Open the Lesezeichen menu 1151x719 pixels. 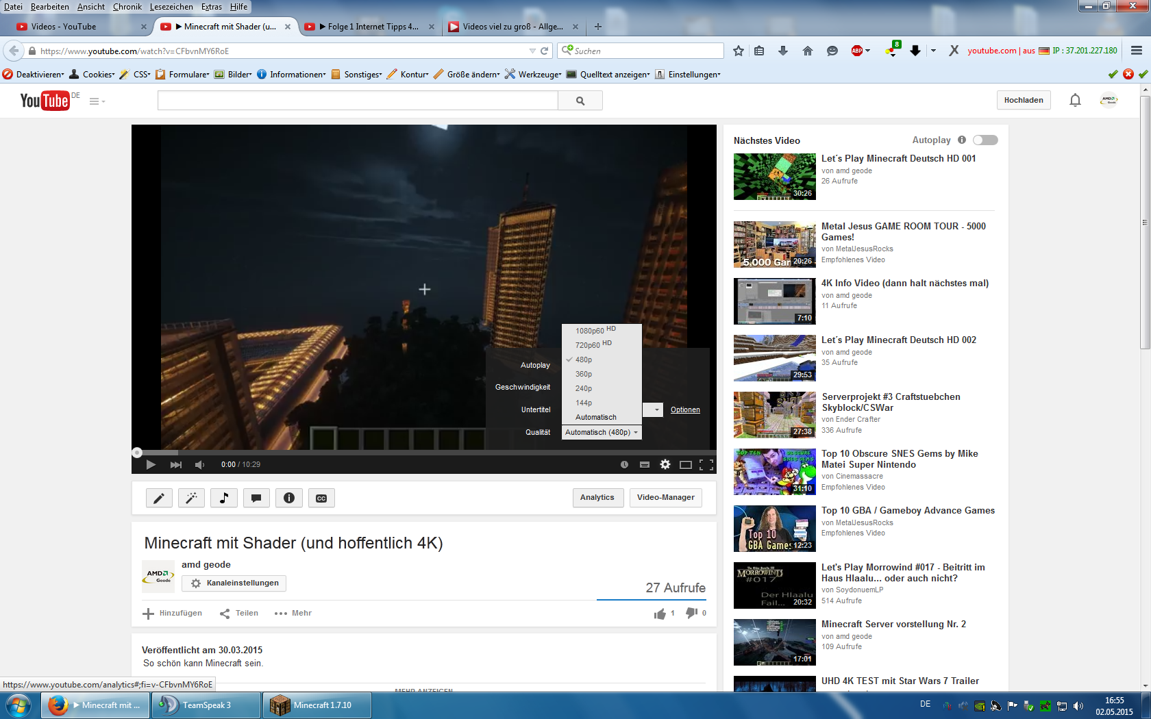point(171,7)
